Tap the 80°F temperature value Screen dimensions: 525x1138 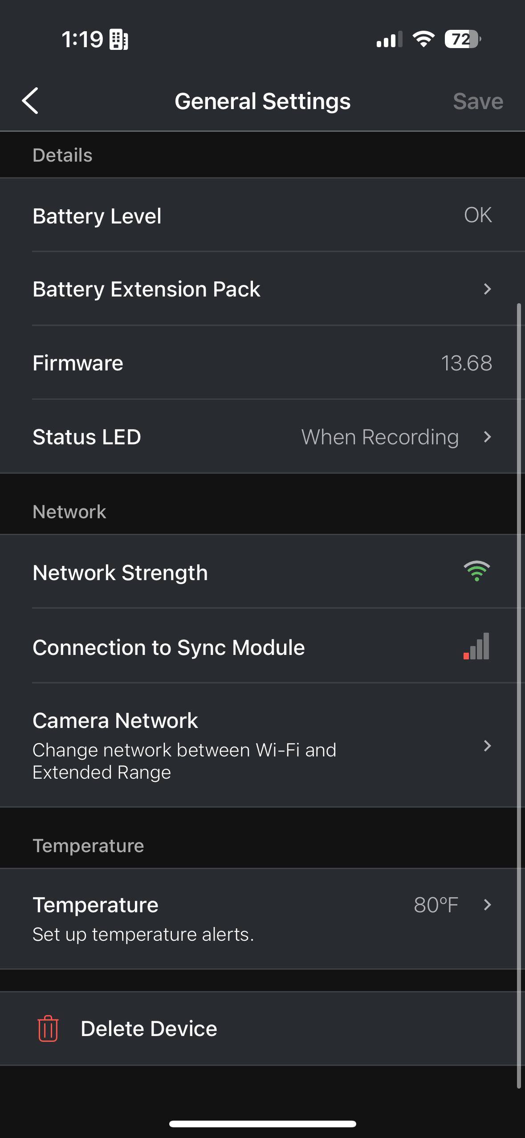coord(436,905)
